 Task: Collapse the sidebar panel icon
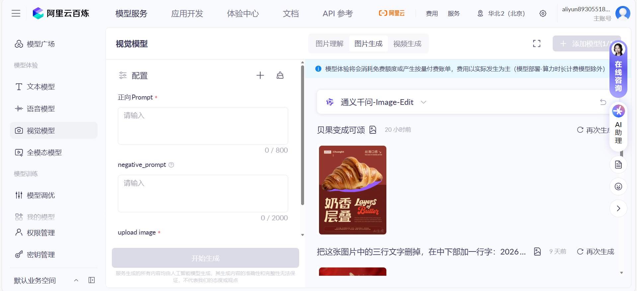(92, 280)
